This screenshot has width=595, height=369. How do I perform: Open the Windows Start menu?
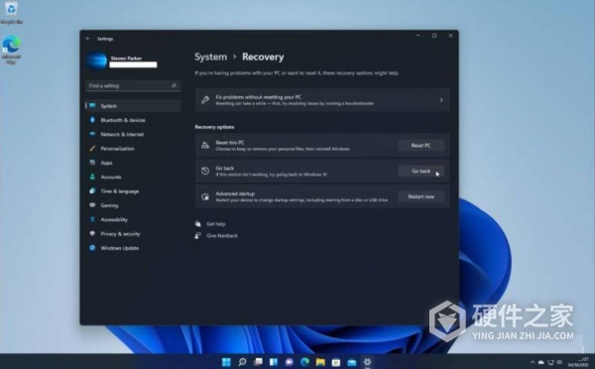point(226,362)
